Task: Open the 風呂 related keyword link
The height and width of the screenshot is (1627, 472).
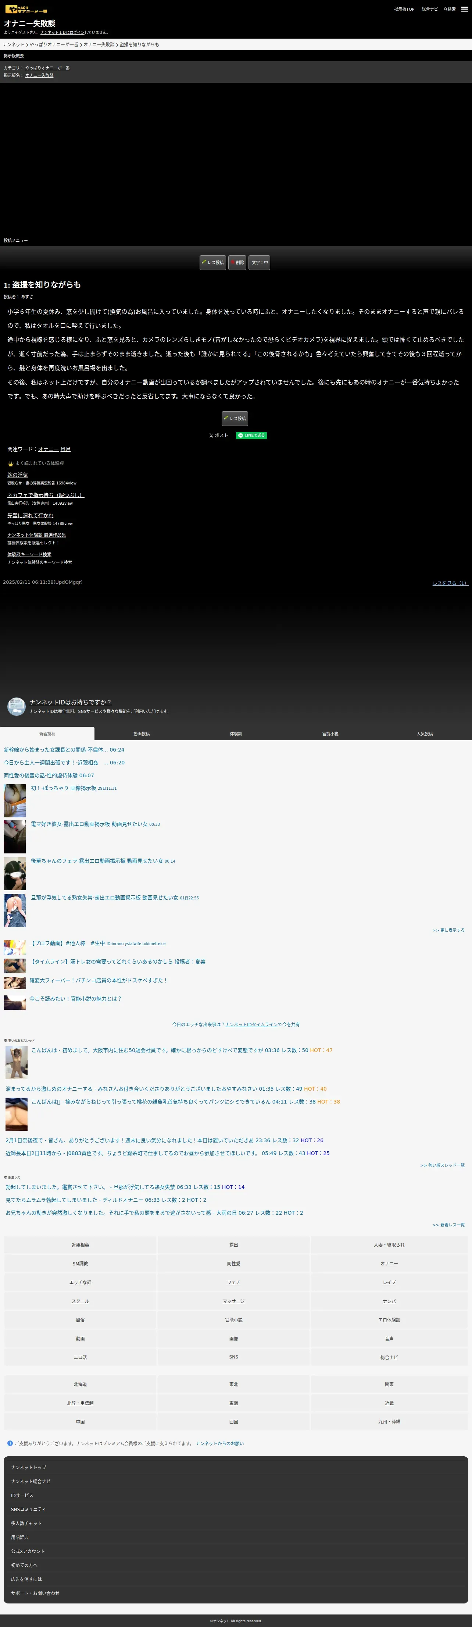Action: 66,449
